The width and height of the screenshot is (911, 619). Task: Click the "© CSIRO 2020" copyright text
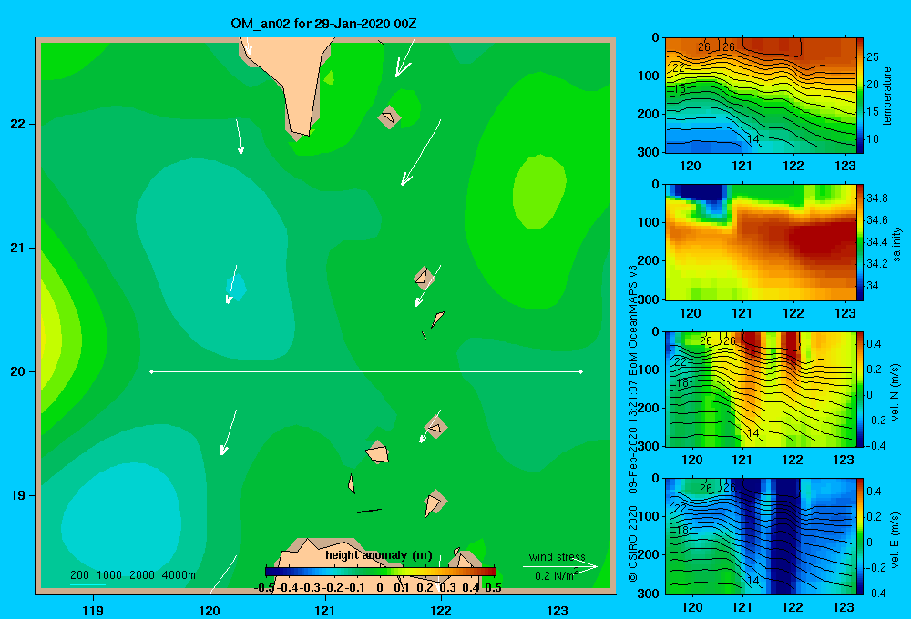[633, 544]
